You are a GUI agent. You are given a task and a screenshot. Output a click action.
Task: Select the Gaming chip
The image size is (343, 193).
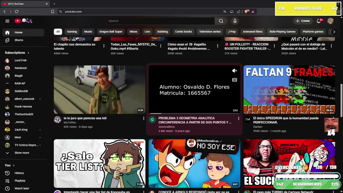click(x=72, y=32)
